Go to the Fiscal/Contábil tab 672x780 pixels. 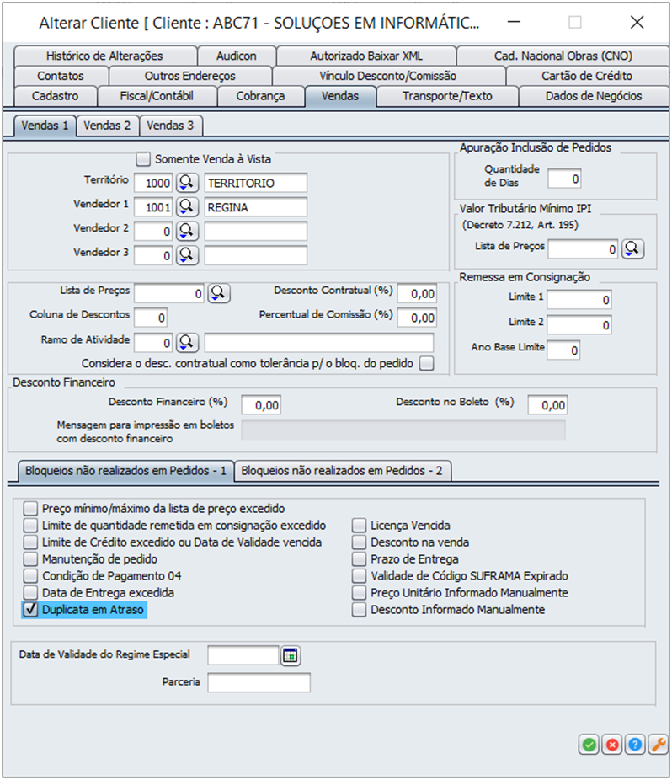click(157, 96)
